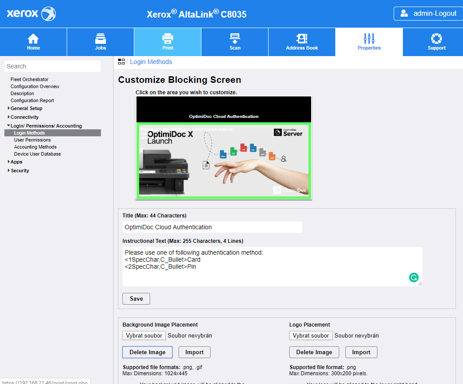Click the Support lifebuoy icon
The height and width of the screenshot is (384, 463).
click(x=436, y=39)
